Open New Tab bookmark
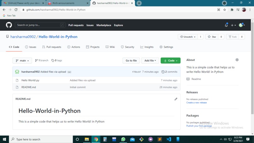This screenshot has width=254, height=143. coord(9,15)
